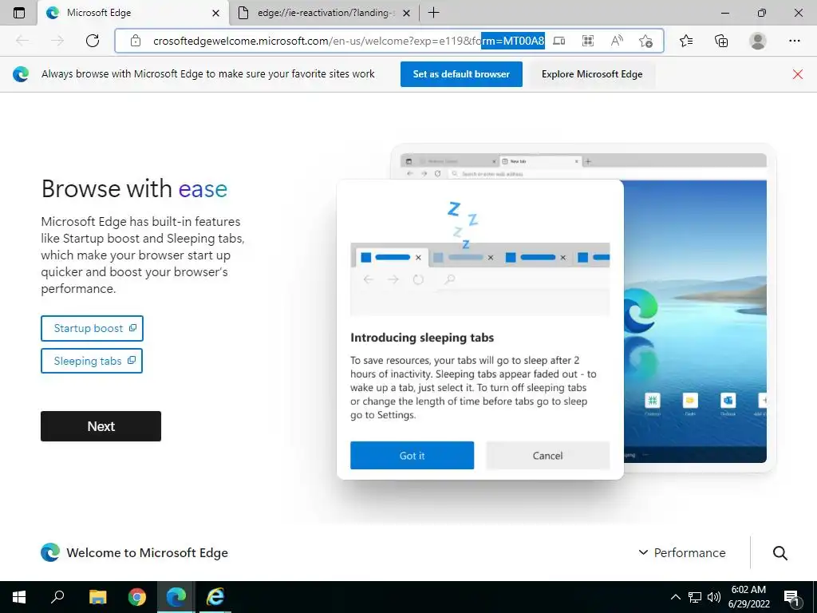The width and height of the screenshot is (817, 613).
Task: Open File Explorer from the taskbar
Action: 97,597
